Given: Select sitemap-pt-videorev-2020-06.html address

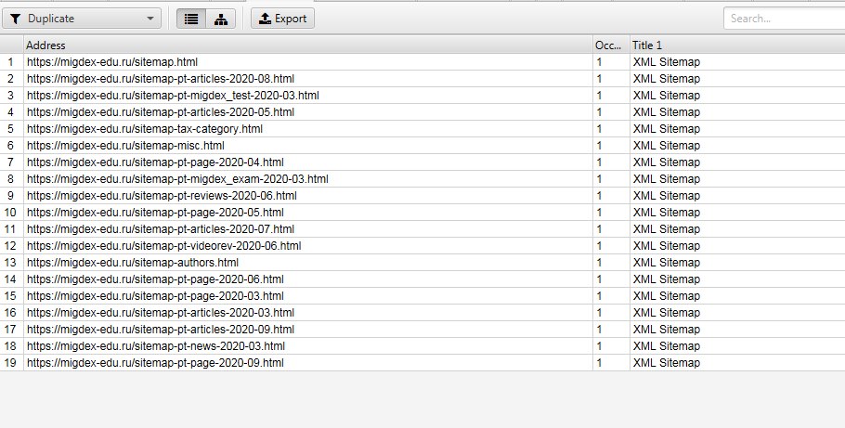Looking at the screenshot, I should pos(163,246).
